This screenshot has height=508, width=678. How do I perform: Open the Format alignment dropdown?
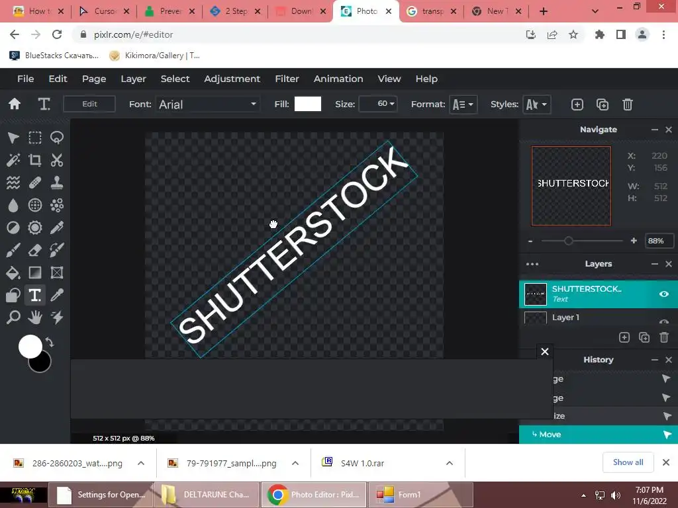[463, 105]
